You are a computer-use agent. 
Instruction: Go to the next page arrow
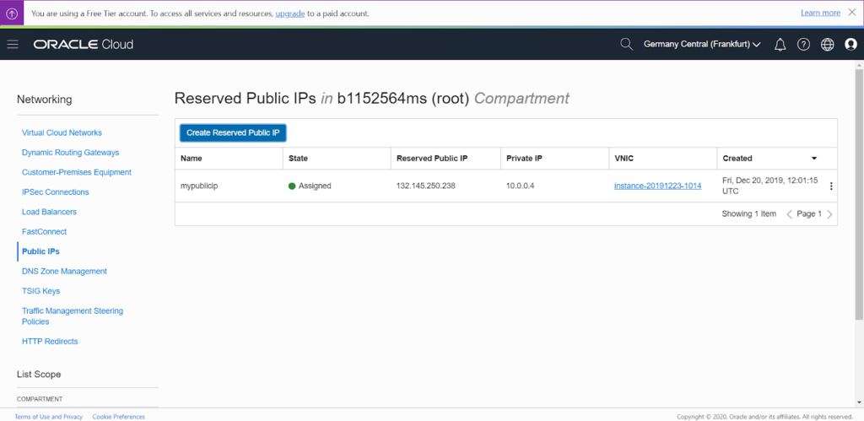coord(830,214)
